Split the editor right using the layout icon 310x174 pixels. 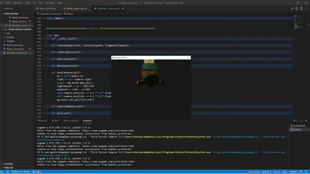click(301, 9)
